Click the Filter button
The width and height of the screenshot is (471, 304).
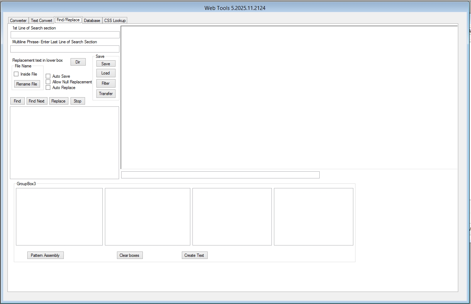[x=106, y=83]
